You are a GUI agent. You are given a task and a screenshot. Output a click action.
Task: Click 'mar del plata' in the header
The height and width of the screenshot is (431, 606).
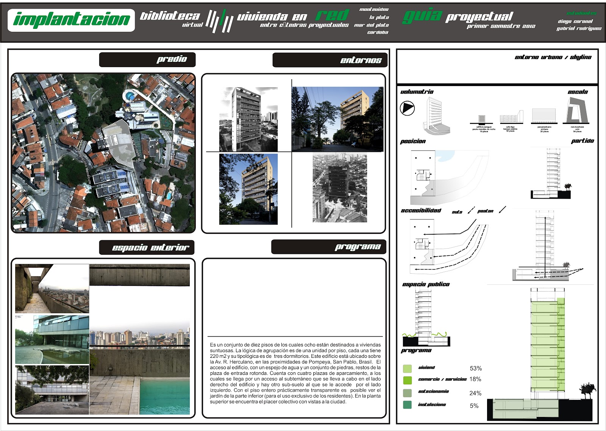click(372, 25)
